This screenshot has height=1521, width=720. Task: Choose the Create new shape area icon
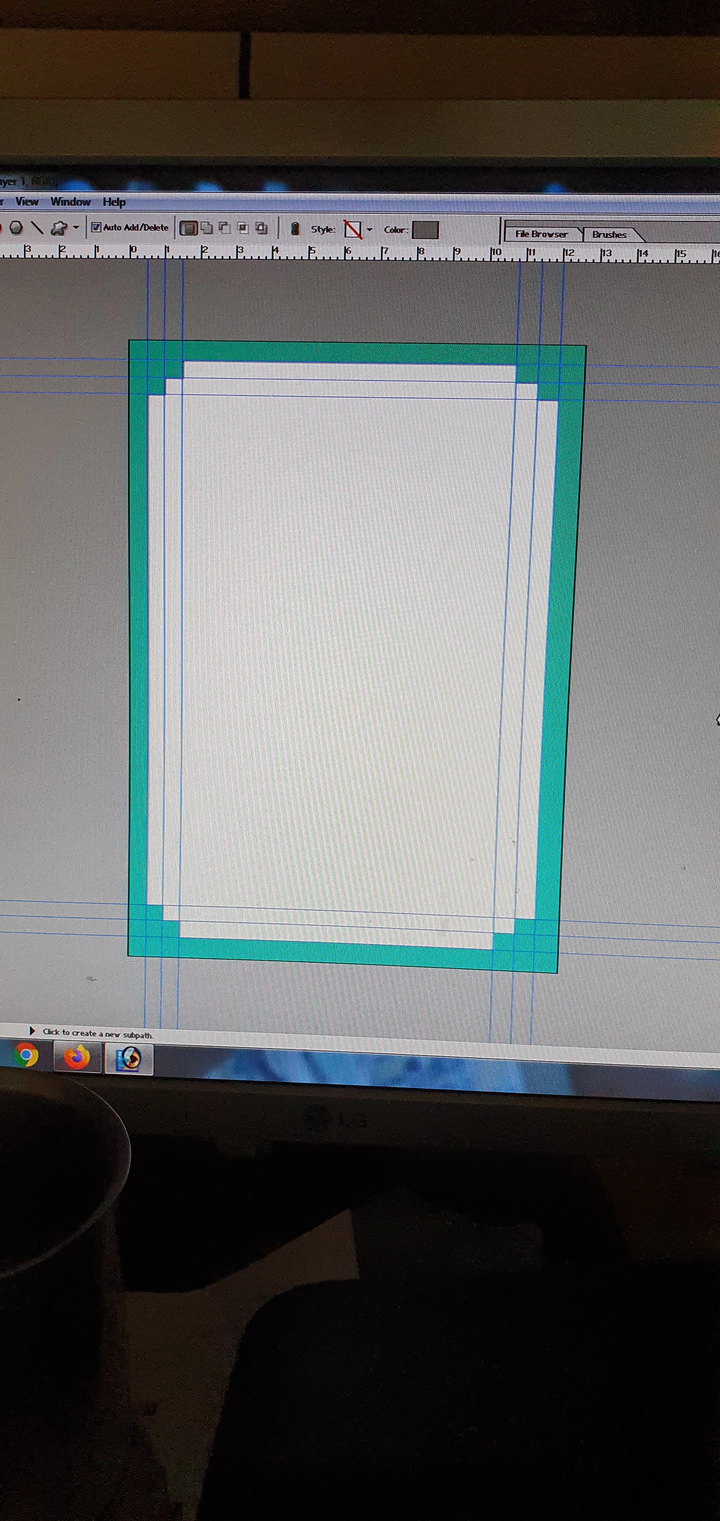188,229
